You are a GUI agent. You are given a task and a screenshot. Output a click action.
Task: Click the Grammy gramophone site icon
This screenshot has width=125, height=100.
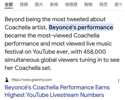pos(7,80)
